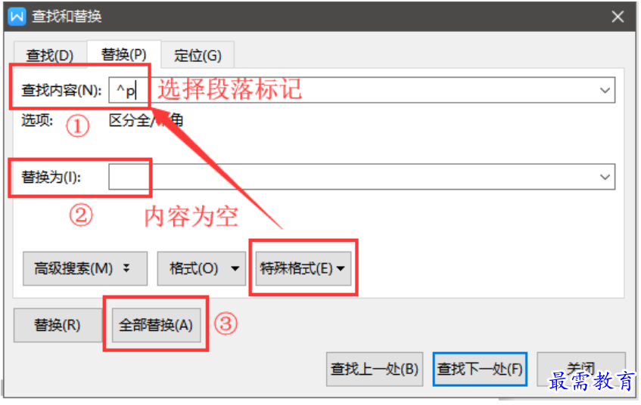Click the 全部替换(A) button
Viewport: 641px width, 405px height.
pos(156,325)
